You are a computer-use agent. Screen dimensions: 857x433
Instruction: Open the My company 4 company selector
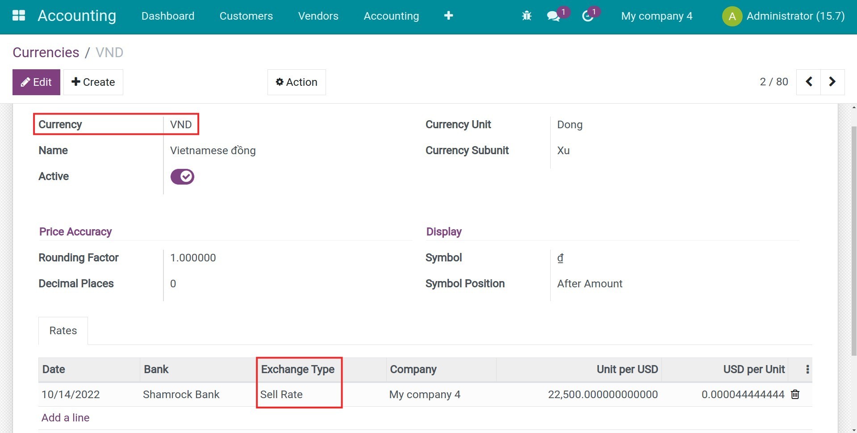coord(656,16)
